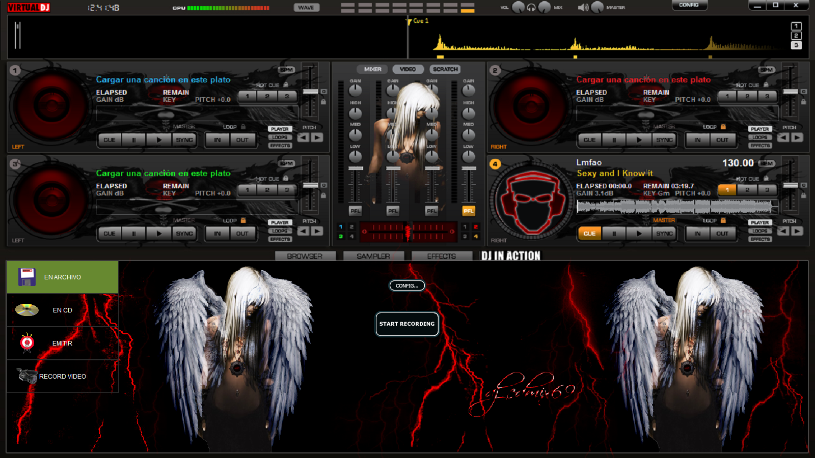Click the fourth channel volume fader

(x=469, y=168)
